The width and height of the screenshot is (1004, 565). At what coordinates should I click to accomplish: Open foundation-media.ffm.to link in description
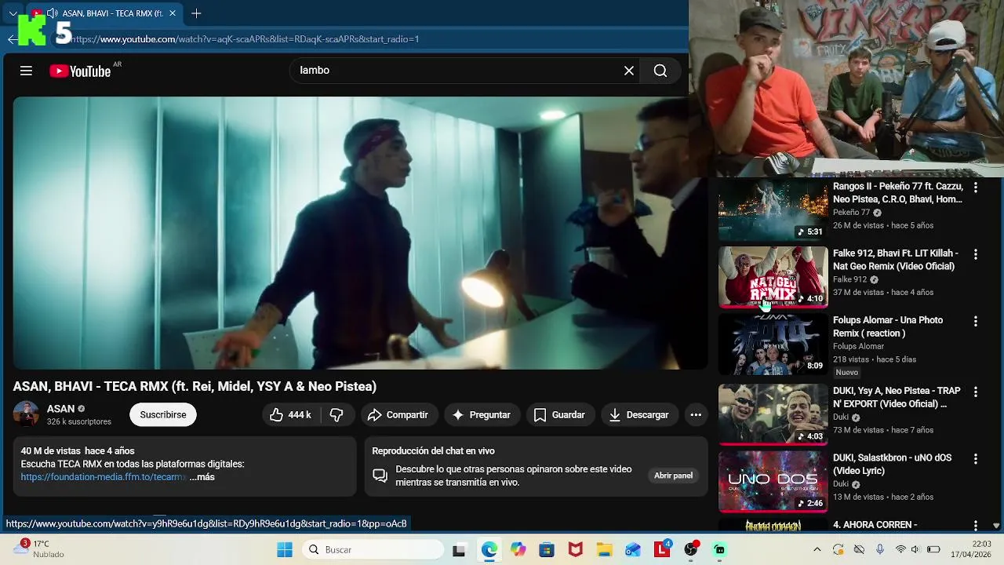pyautogui.click(x=104, y=477)
